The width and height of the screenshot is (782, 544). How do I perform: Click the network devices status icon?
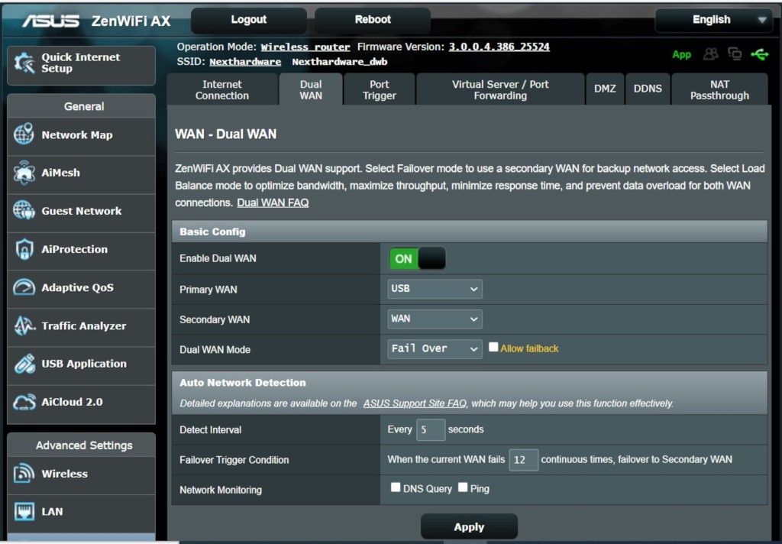point(735,54)
